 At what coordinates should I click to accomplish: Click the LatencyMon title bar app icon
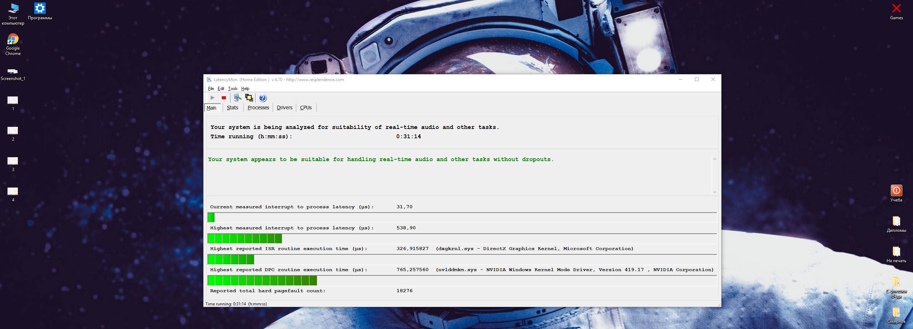pos(209,80)
